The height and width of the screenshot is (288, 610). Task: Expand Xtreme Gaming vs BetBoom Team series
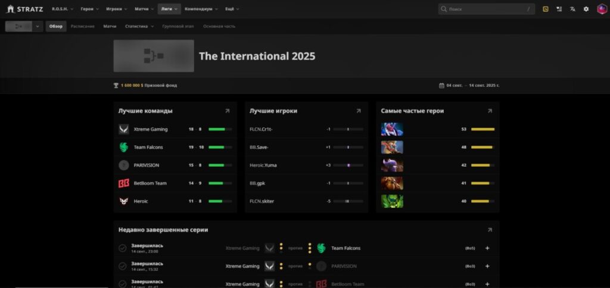pos(487,284)
